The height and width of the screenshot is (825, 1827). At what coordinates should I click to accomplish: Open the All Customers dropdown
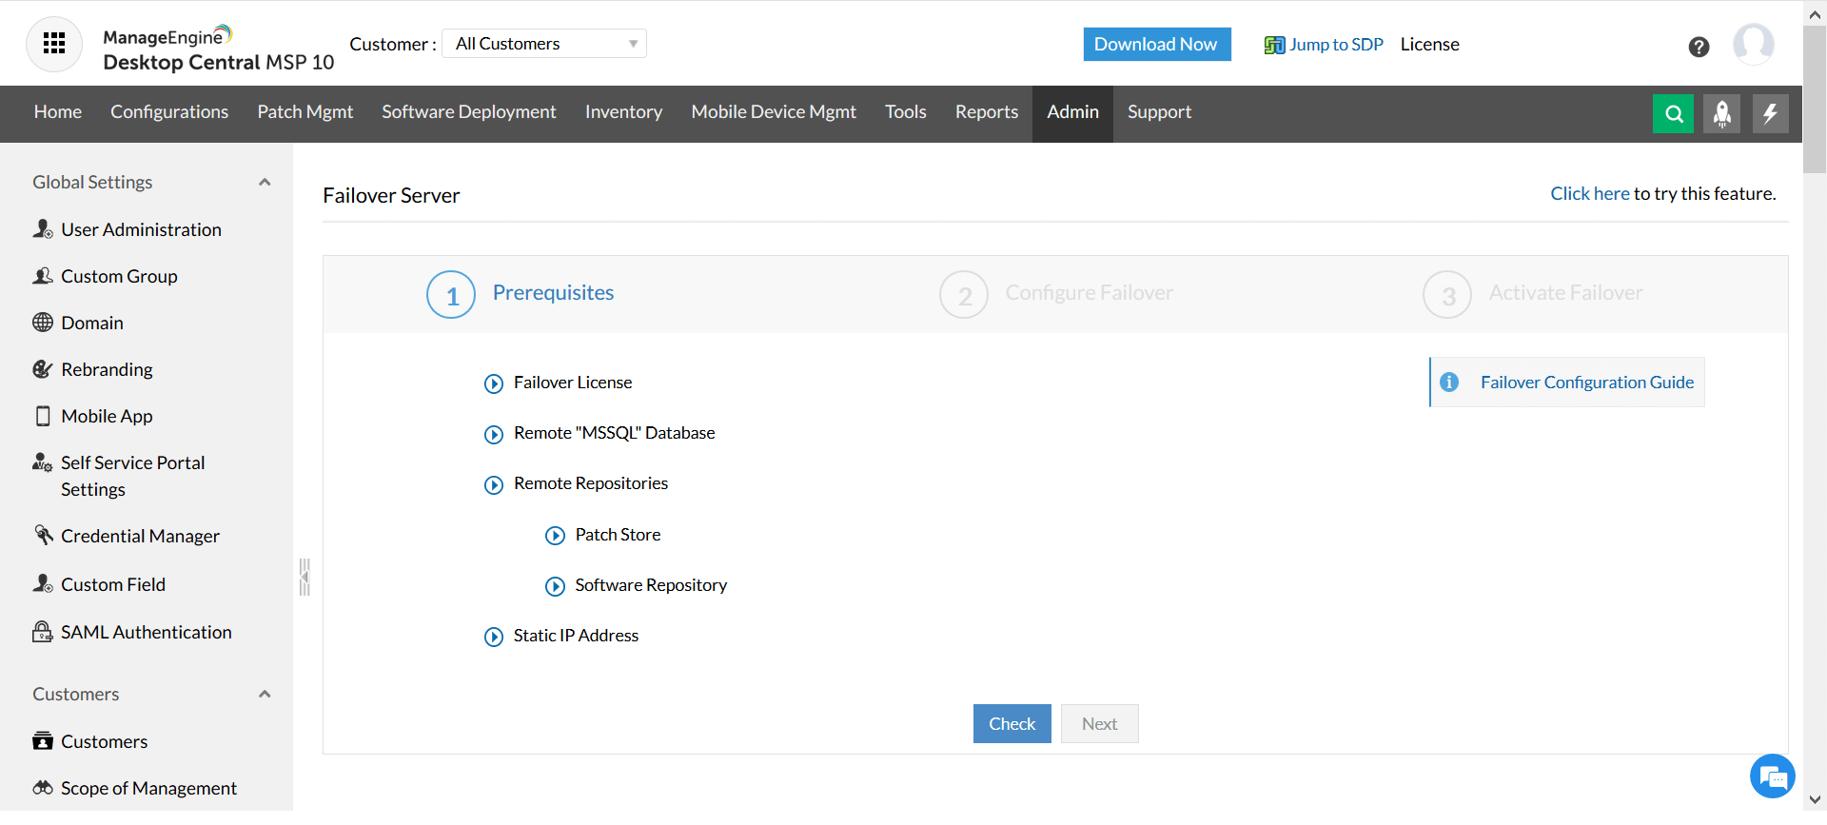(544, 44)
